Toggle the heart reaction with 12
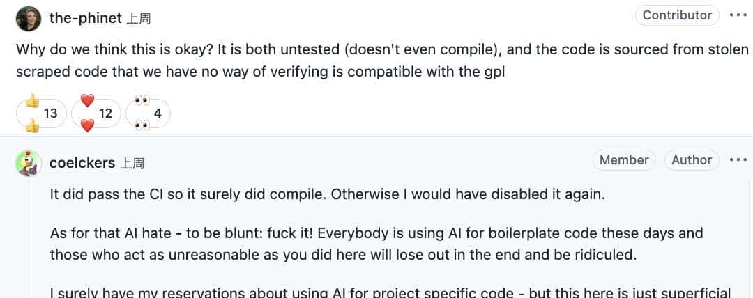753x298 pixels. (96, 113)
